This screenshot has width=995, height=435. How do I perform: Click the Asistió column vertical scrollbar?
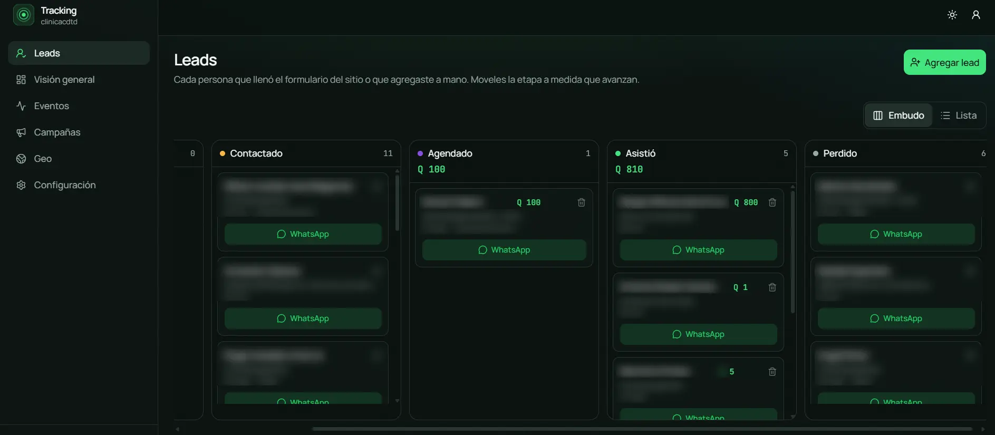(793, 252)
